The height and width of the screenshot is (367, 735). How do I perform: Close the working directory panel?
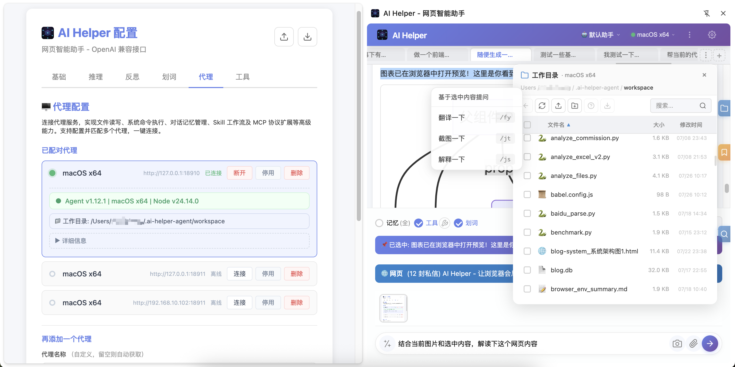coord(704,75)
